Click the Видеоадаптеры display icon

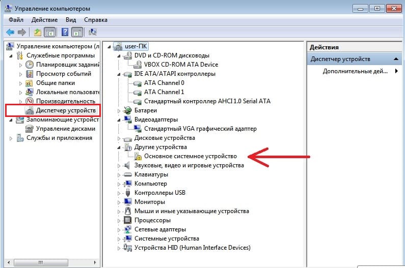(x=127, y=120)
